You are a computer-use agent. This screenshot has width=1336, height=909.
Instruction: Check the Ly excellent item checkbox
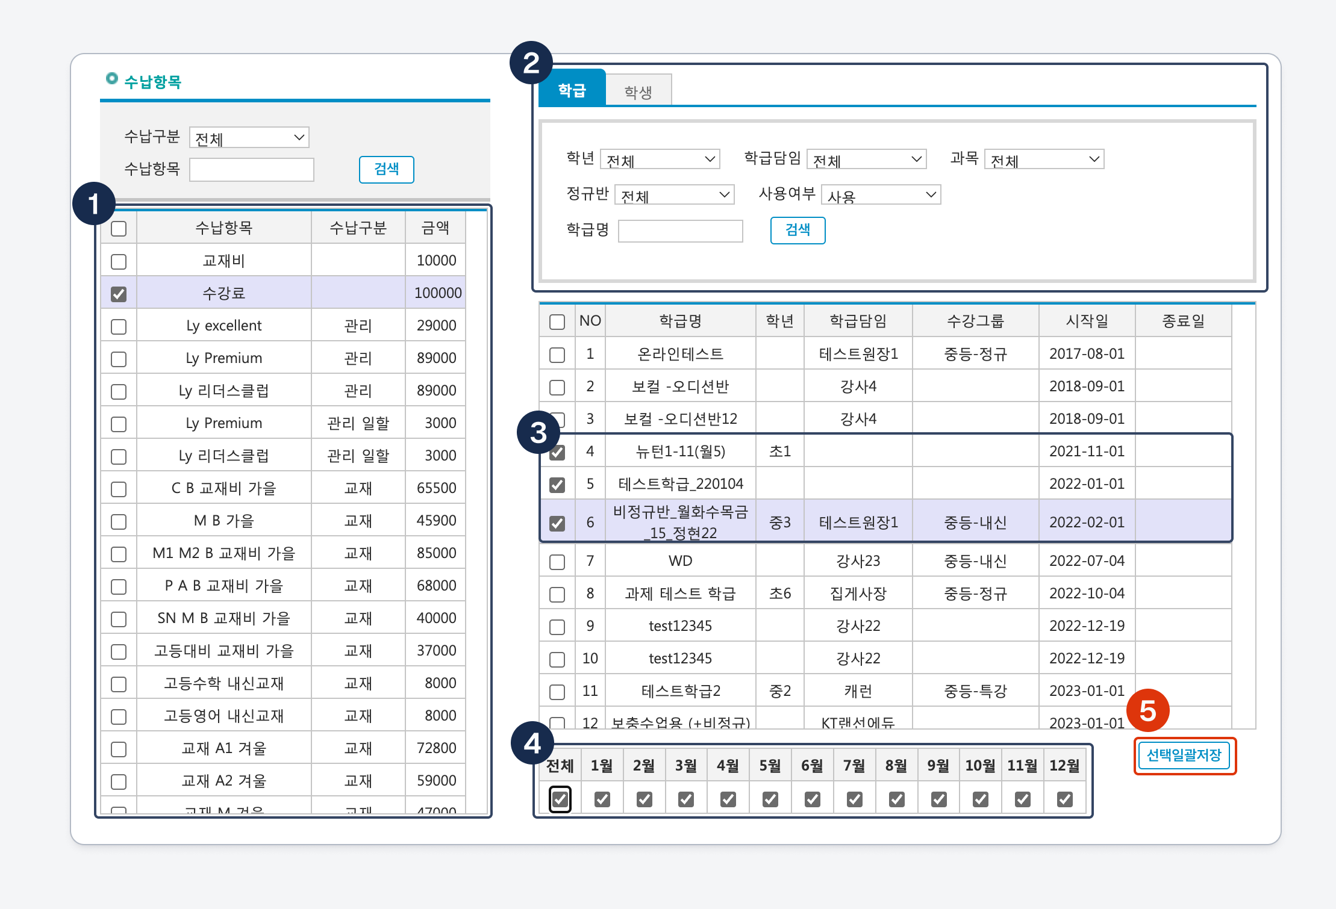119,327
